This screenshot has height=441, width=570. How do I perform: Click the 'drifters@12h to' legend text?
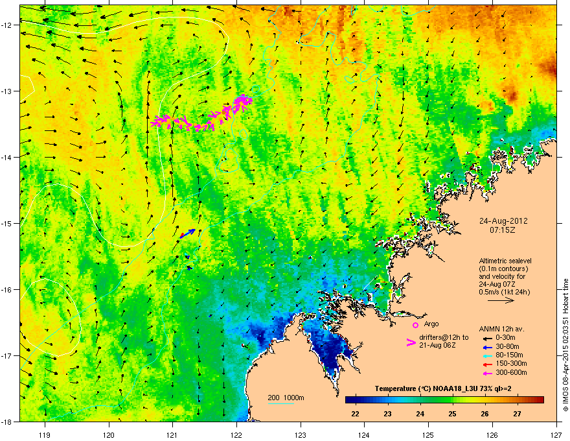[444, 337]
